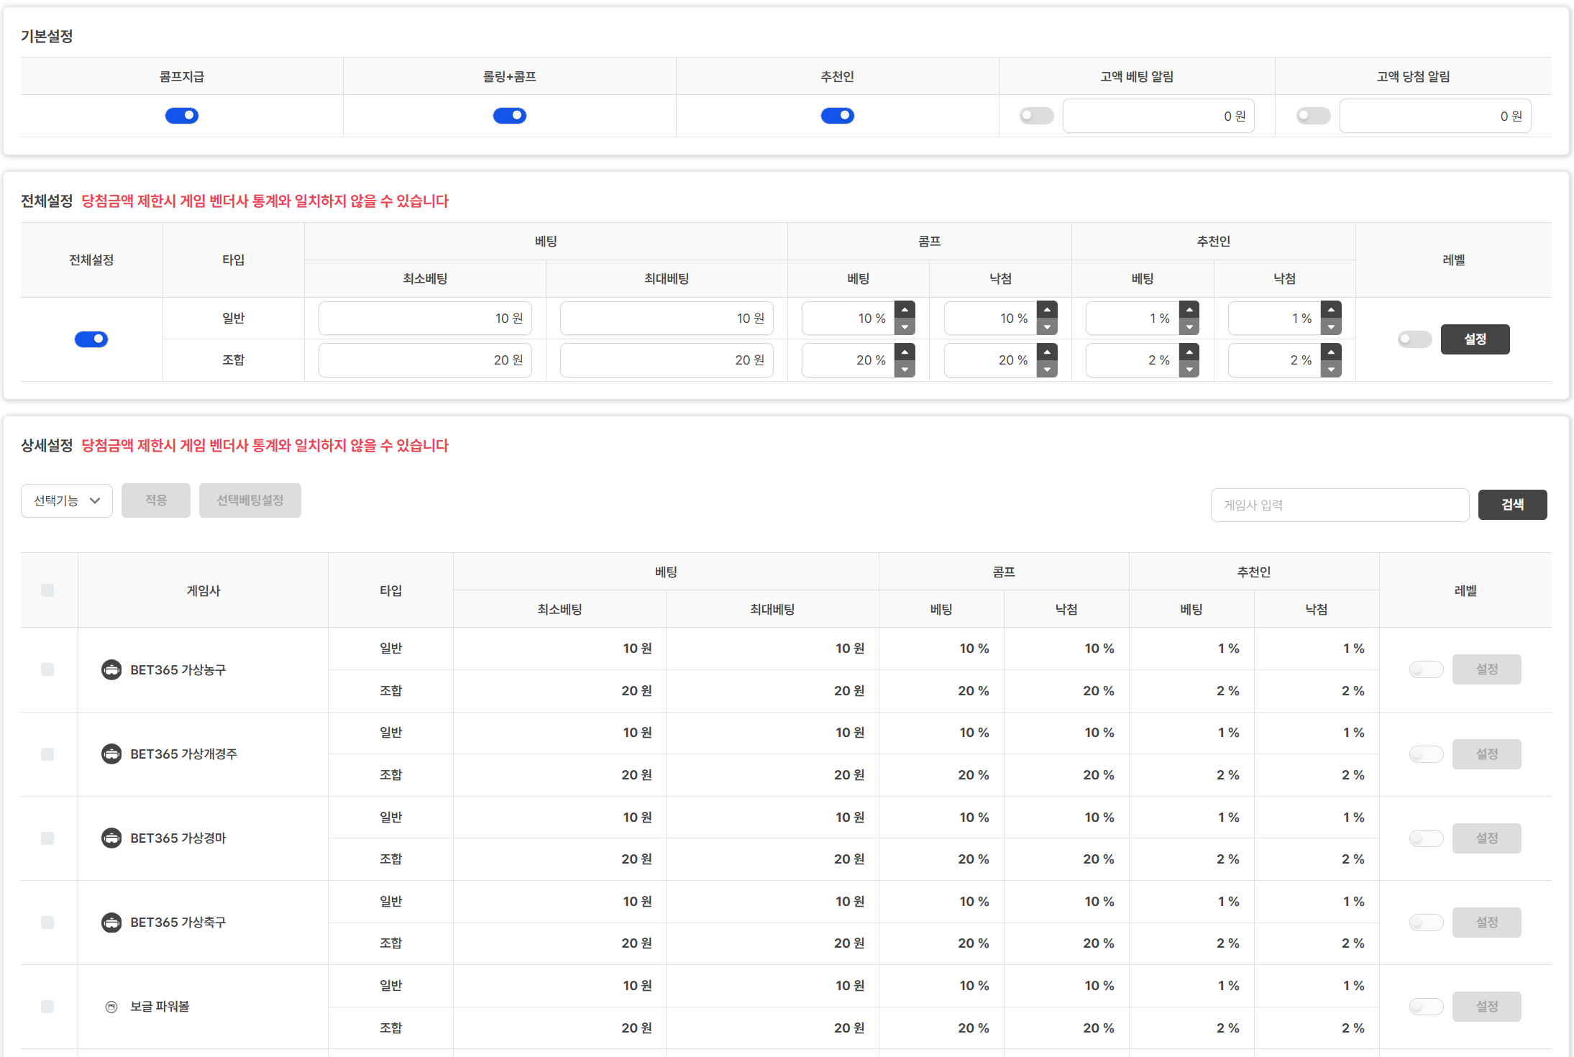Open the 선택기능 dropdown

pos(67,500)
